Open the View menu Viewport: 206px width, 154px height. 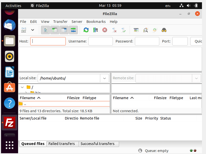click(45, 22)
